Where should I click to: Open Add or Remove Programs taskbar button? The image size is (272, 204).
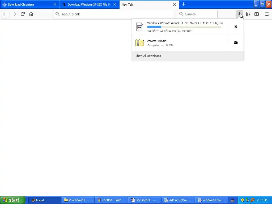pyautogui.click(x=178, y=200)
